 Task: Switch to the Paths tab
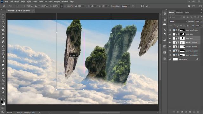tap(187, 12)
